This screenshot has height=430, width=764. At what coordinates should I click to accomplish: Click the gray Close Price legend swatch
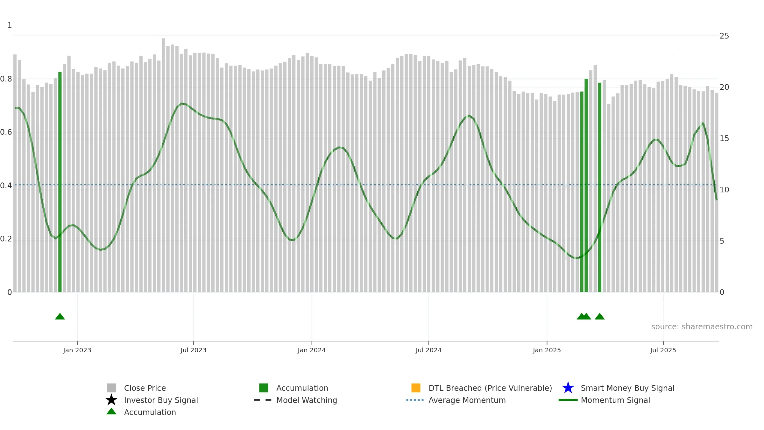[111, 388]
